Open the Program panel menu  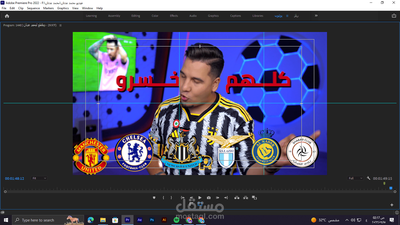pyautogui.click(x=60, y=25)
